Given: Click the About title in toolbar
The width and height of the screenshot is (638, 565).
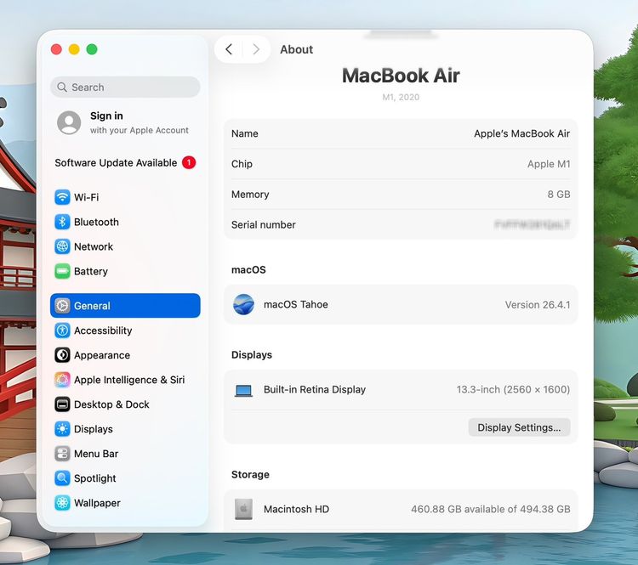Looking at the screenshot, I should click(297, 49).
